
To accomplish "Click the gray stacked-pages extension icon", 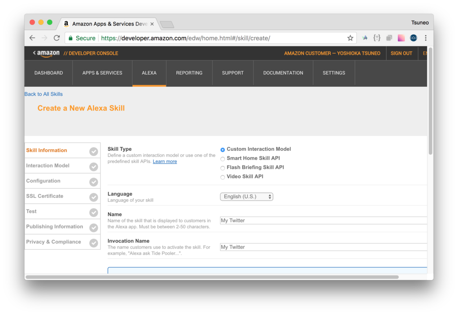I will [x=389, y=38].
